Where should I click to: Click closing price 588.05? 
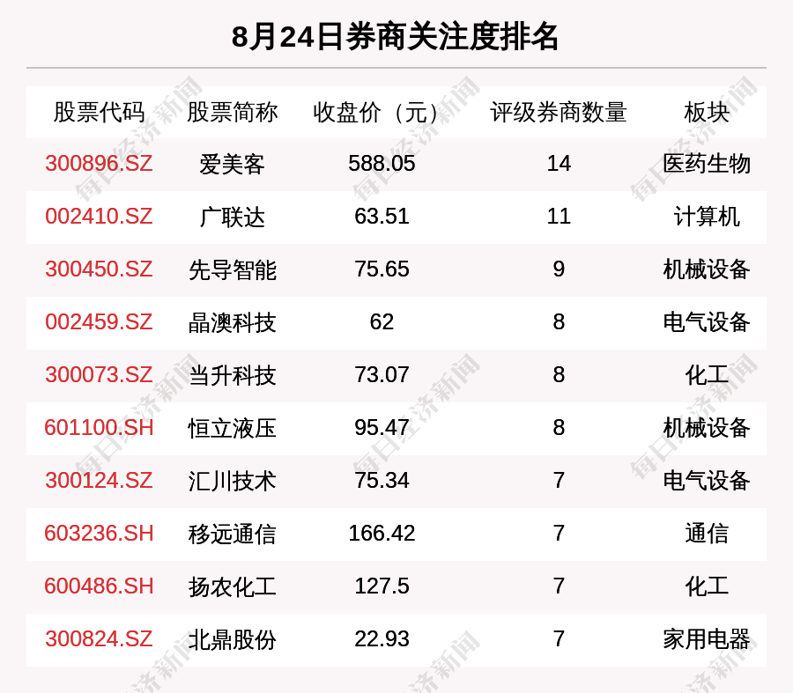[x=382, y=164]
